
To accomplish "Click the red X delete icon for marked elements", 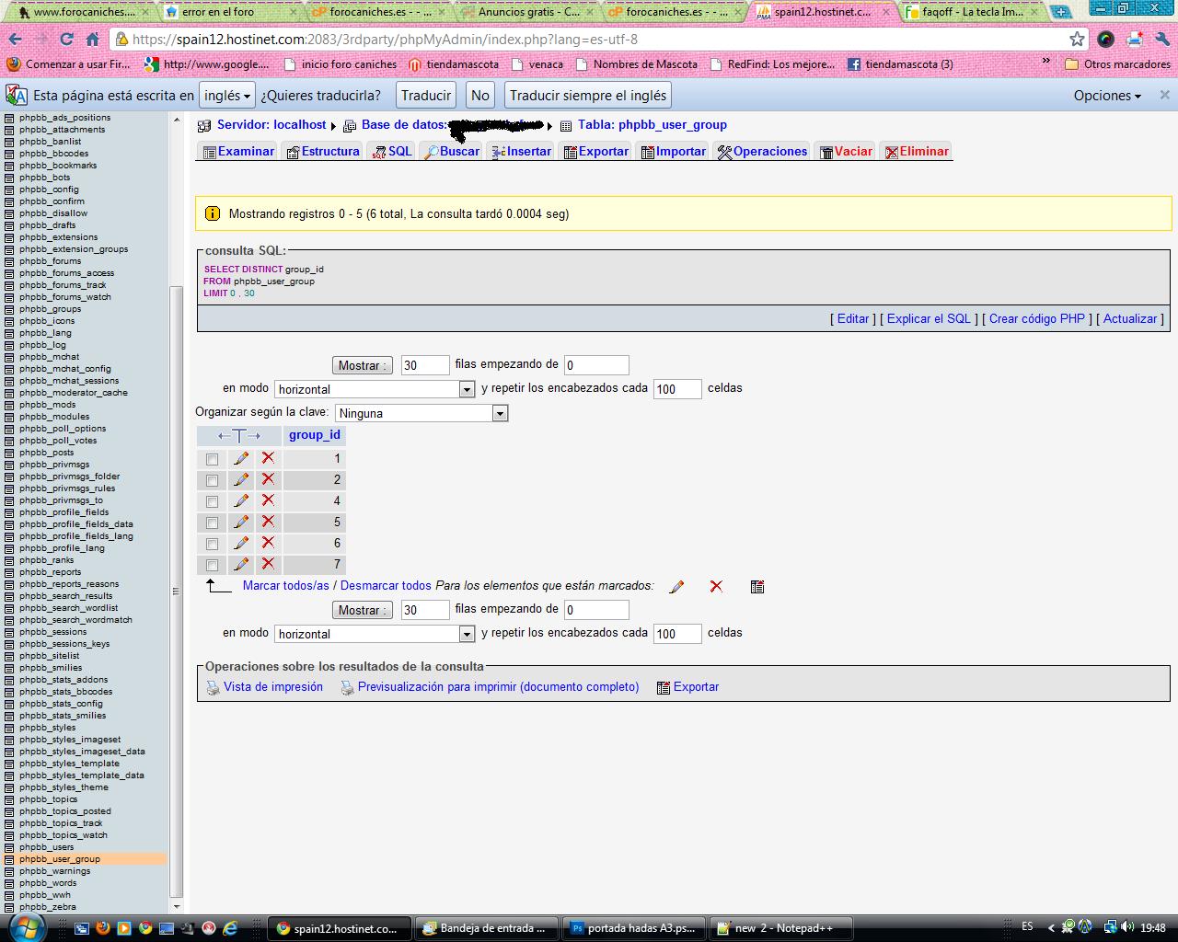I will (x=716, y=587).
